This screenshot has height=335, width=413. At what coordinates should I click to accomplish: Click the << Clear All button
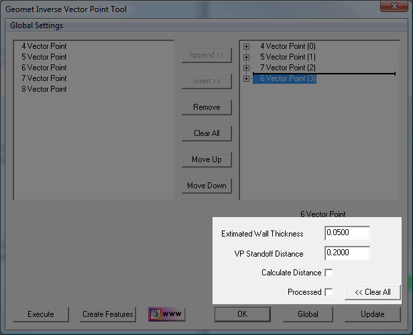[373, 292]
